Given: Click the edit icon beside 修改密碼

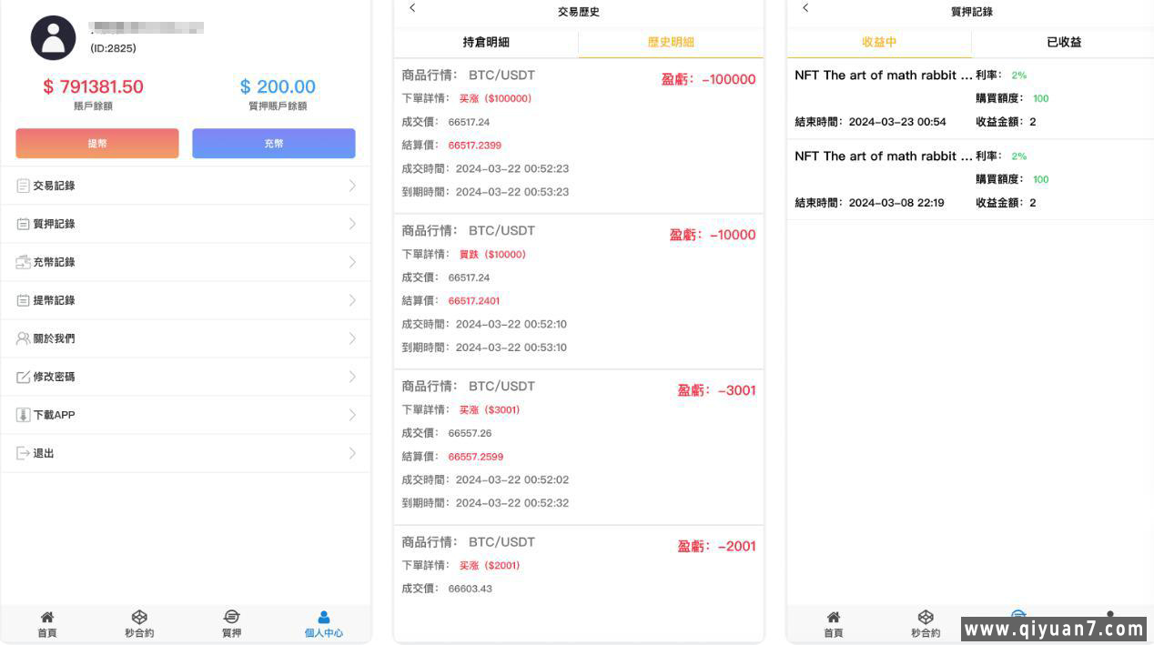Looking at the screenshot, I should [x=20, y=377].
